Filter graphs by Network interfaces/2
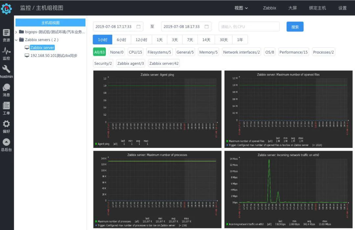The height and width of the screenshot is (230, 355). (x=241, y=52)
